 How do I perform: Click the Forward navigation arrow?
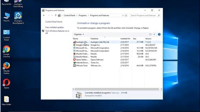pos(48,15)
